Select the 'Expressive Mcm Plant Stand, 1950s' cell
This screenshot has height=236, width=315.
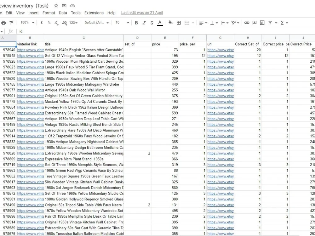84,159
